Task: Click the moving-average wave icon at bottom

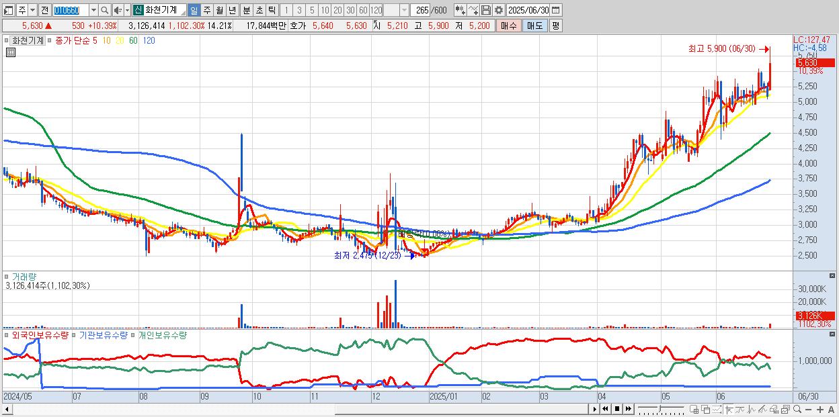Action: (740, 409)
